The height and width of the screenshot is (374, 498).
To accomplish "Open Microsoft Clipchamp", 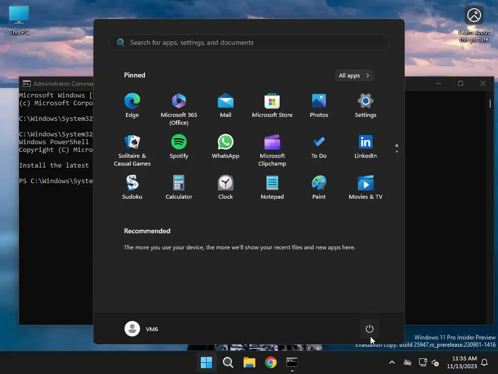I will point(272,150).
